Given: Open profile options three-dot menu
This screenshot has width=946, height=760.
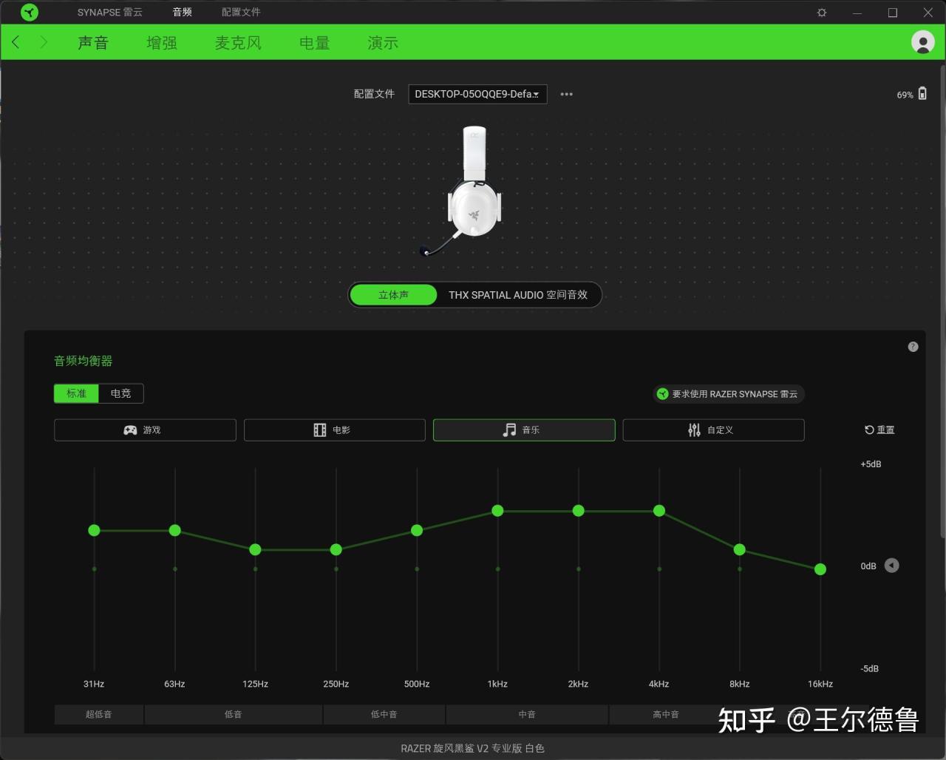Looking at the screenshot, I should [x=566, y=94].
